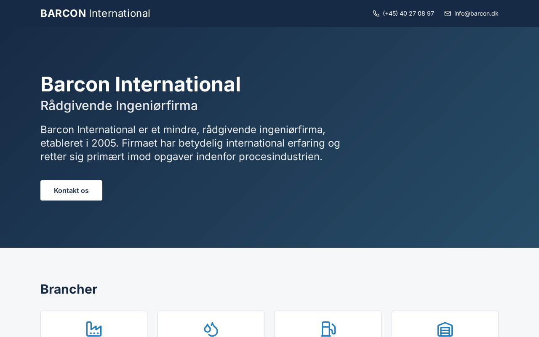
Task: Select the fuel pump icon
Action: 328,329
